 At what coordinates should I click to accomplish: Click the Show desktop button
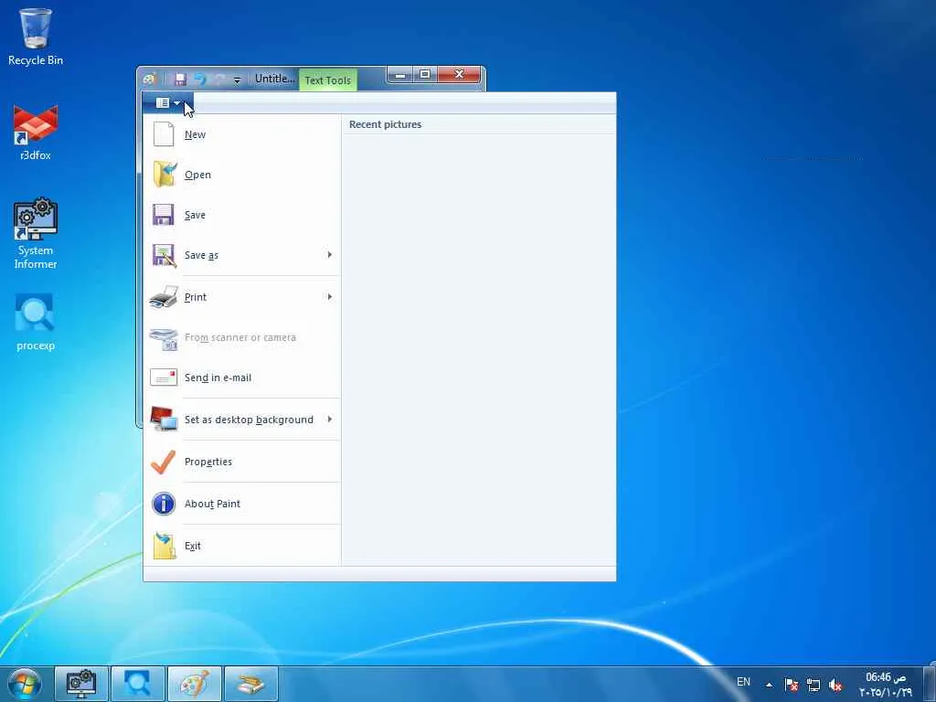[930, 684]
